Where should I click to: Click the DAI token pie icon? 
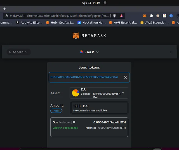pyautogui.click(x=76, y=93)
